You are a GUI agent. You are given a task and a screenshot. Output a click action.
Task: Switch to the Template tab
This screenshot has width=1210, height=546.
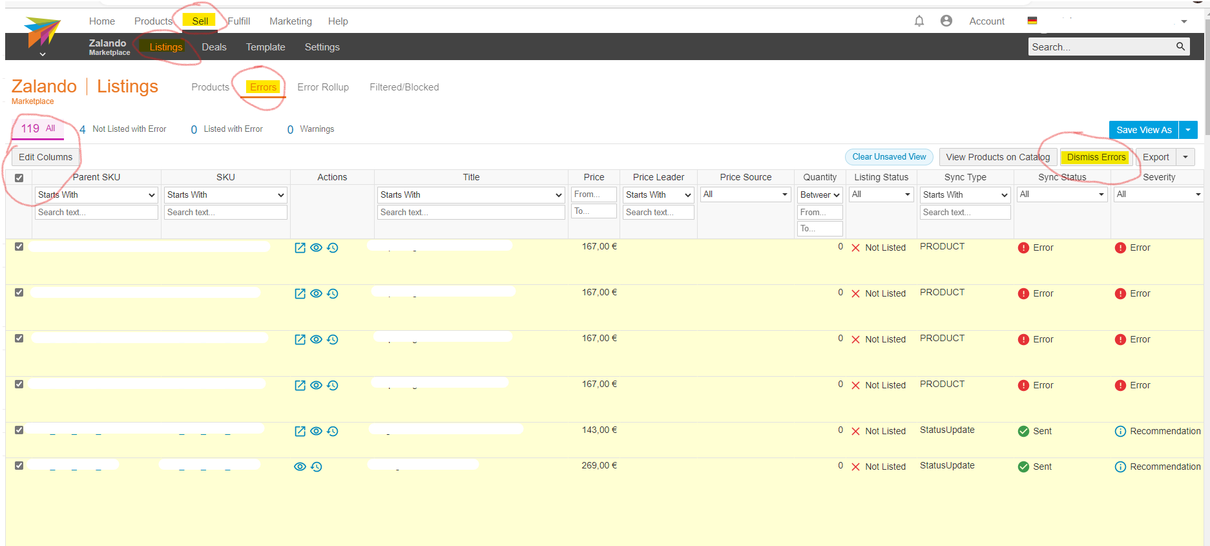click(266, 47)
